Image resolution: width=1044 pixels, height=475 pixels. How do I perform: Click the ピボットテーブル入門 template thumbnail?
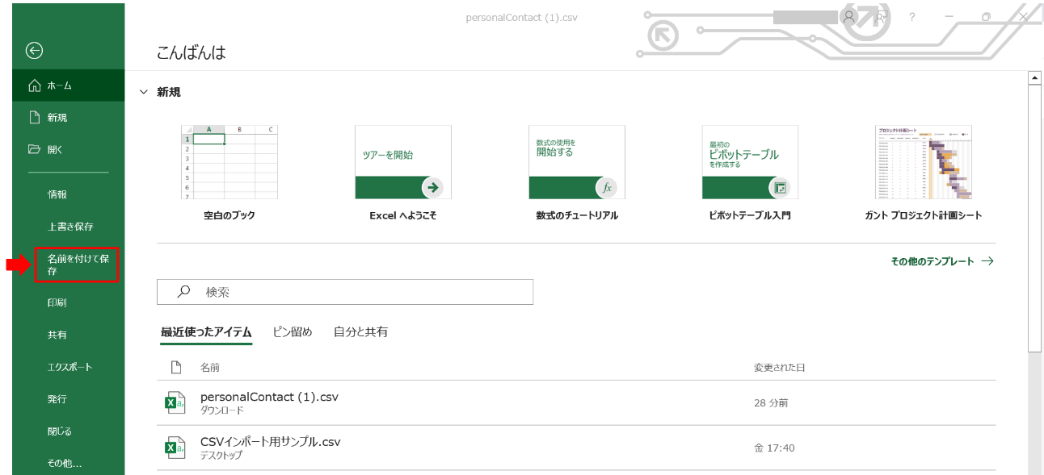(x=750, y=162)
